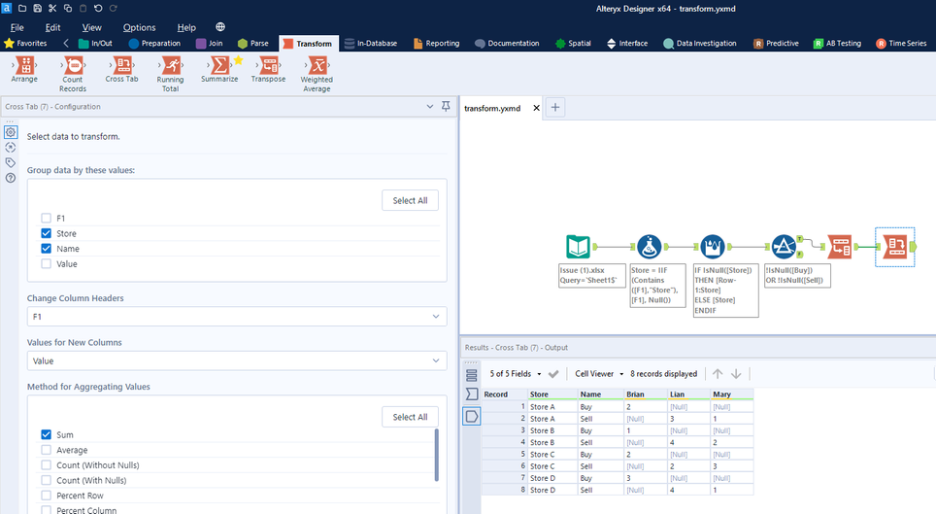
Task: Check Count (Without Nulls) method
Action: point(46,465)
